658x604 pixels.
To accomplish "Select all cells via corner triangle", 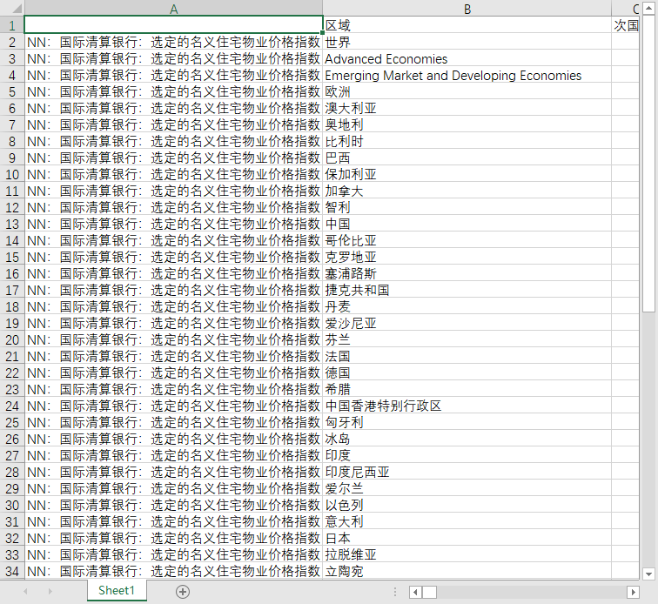I will [x=12, y=8].
